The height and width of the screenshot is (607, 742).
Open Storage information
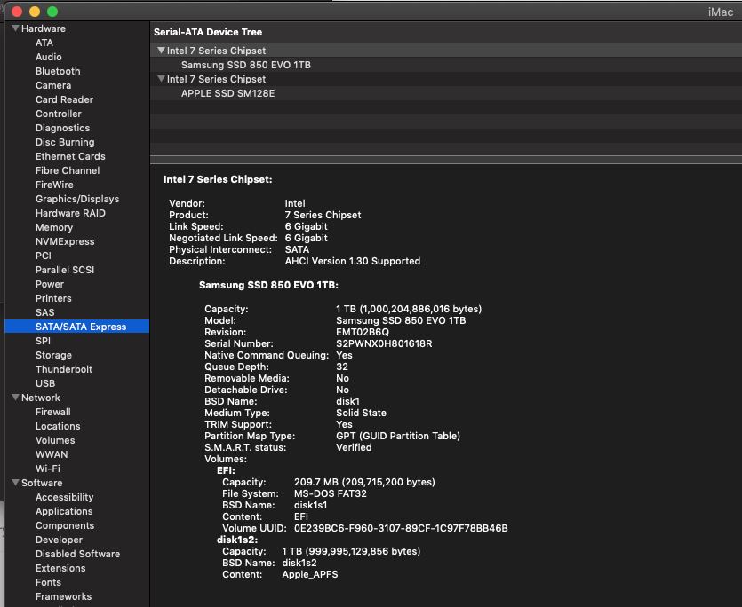tap(53, 355)
